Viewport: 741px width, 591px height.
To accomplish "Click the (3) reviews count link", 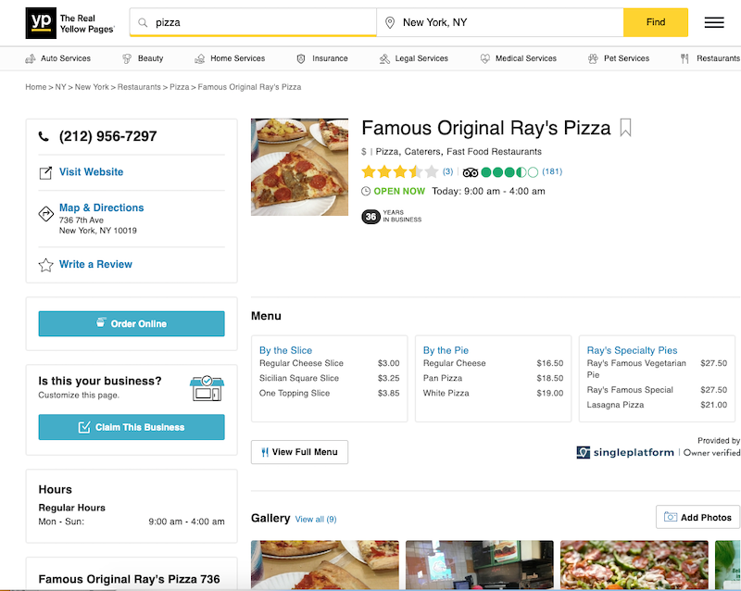I will coord(447,171).
